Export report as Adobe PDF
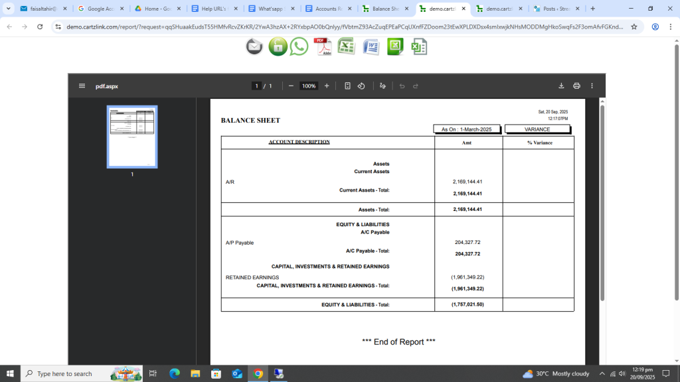 323,46
